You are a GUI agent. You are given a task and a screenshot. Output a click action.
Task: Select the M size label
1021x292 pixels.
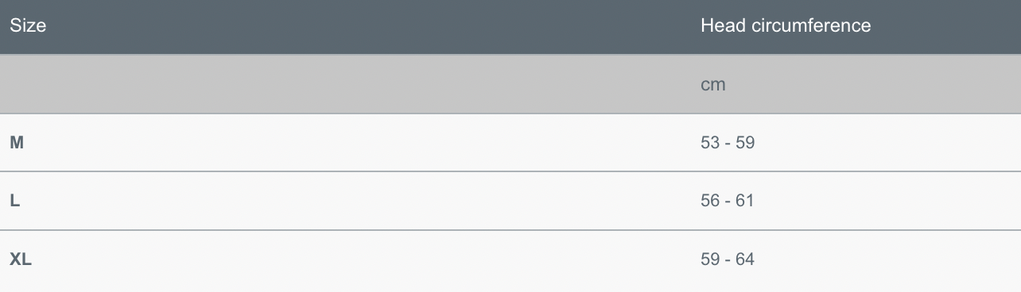[x=16, y=143]
